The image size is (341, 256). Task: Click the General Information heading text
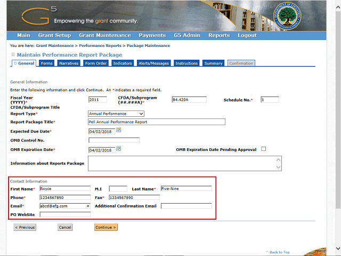point(29,82)
